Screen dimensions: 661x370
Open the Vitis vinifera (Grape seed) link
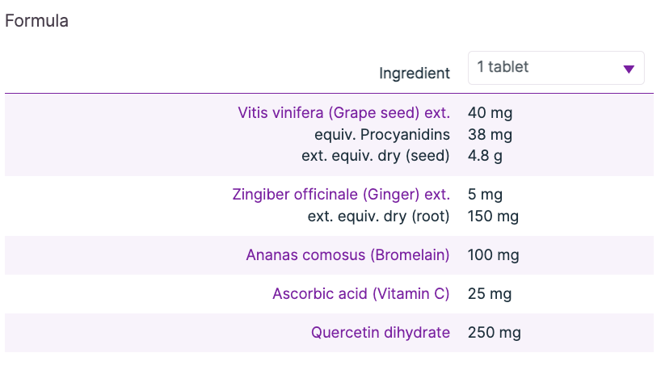click(x=343, y=113)
